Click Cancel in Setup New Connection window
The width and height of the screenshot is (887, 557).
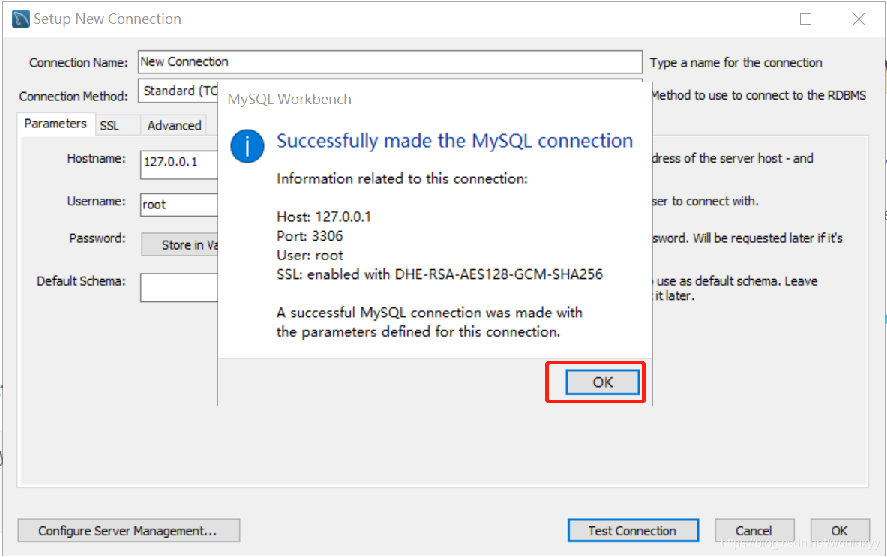tap(754, 531)
